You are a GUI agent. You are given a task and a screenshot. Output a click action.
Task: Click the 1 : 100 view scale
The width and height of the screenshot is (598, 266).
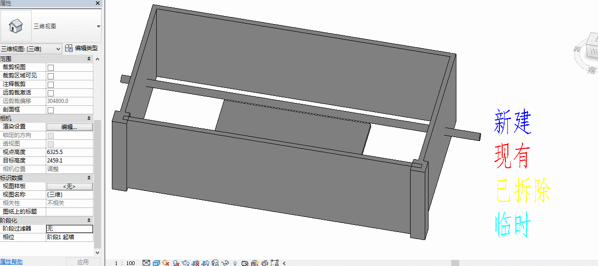(x=125, y=263)
